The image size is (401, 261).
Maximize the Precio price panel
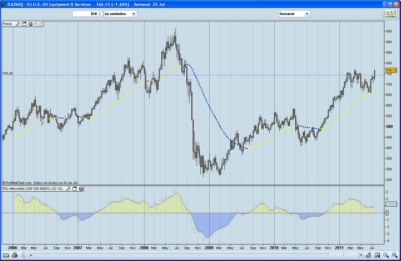pyautogui.click(x=24, y=24)
